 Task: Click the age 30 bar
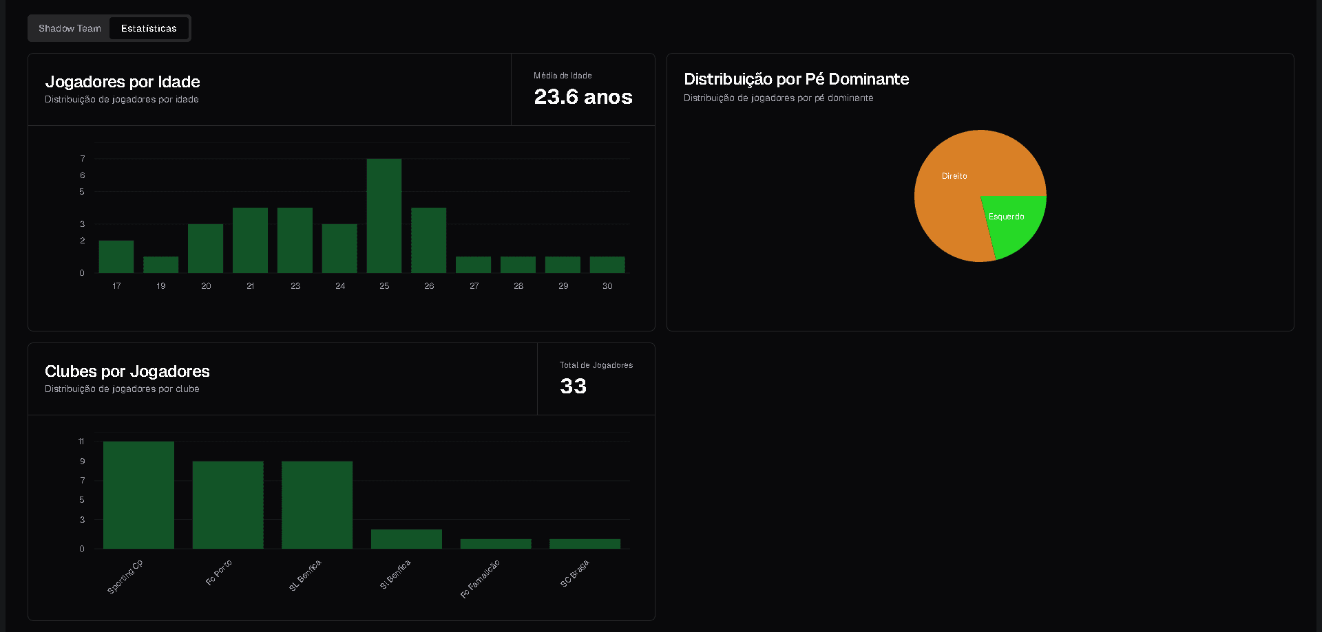[x=607, y=265]
